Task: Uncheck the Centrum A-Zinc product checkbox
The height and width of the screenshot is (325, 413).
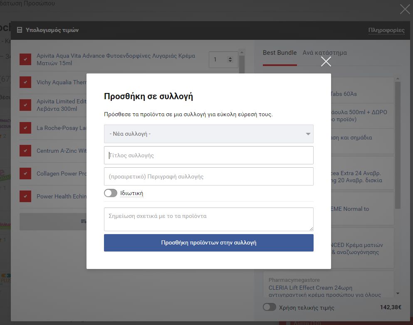Action: (25, 151)
